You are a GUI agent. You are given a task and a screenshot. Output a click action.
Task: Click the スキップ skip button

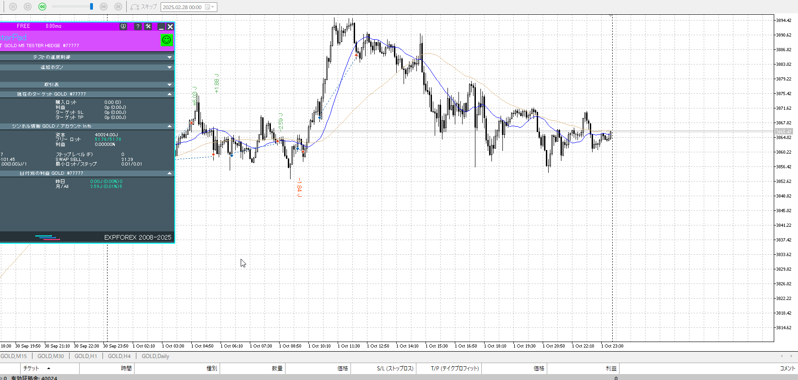[144, 7]
